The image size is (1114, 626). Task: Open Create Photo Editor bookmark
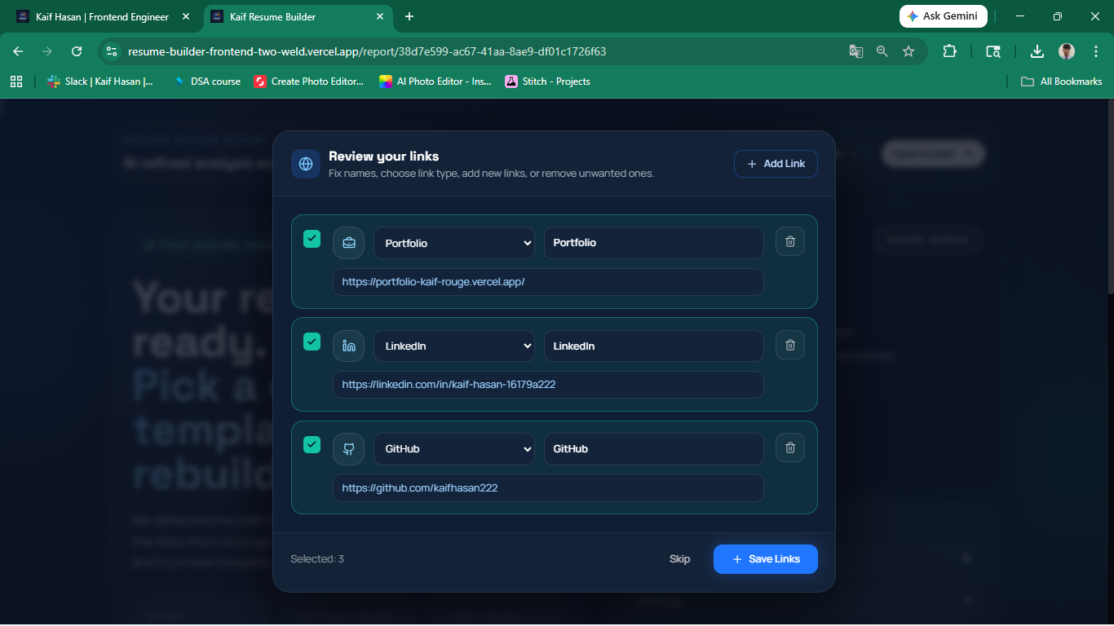pos(309,82)
